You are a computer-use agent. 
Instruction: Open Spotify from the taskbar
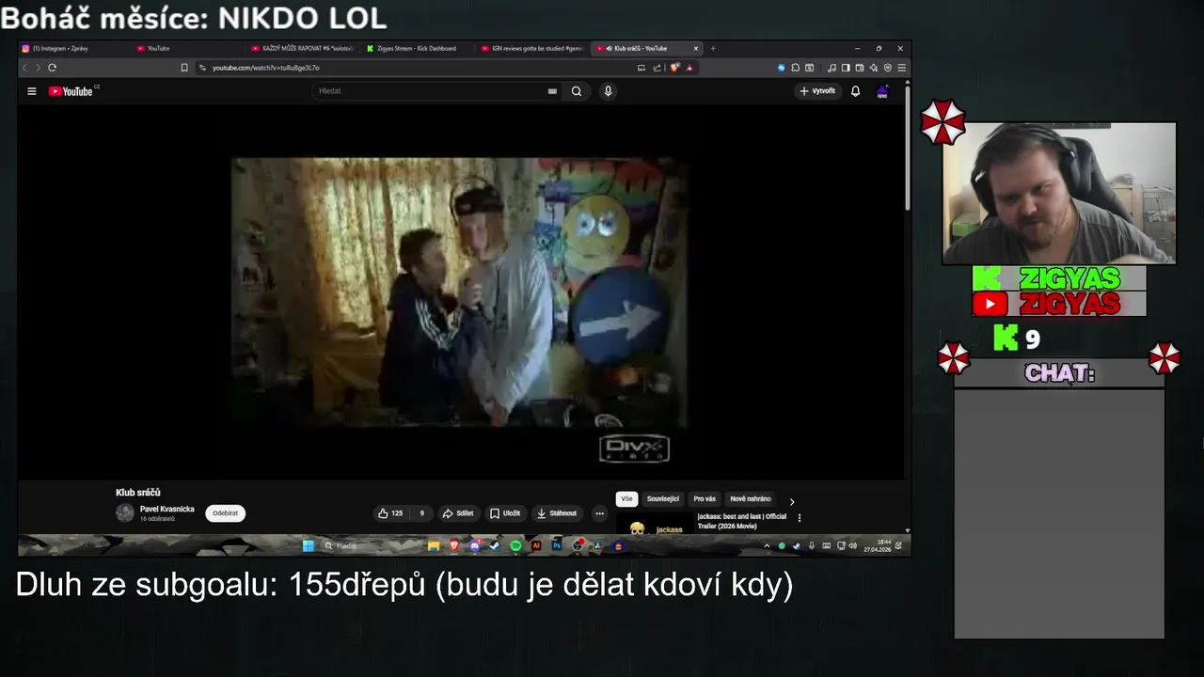click(x=515, y=545)
